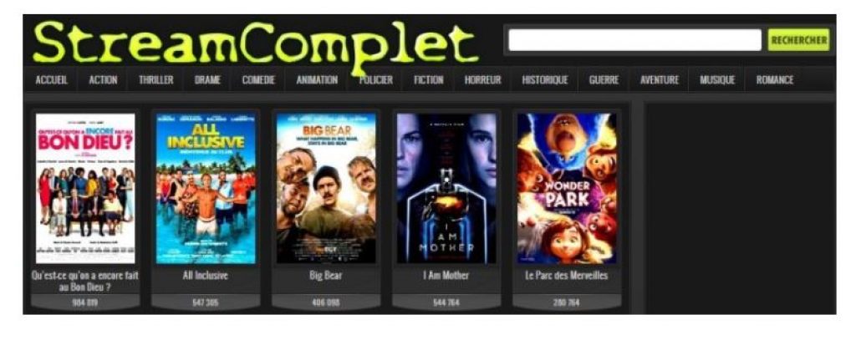Open the Wonder Park poster thumbnail
The height and width of the screenshot is (345, 856).
pos(568,188)
